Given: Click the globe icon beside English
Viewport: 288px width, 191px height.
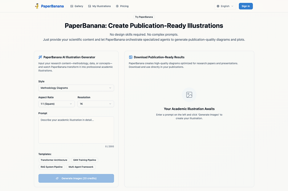Looking at the screenshot, I should (218, 6).
